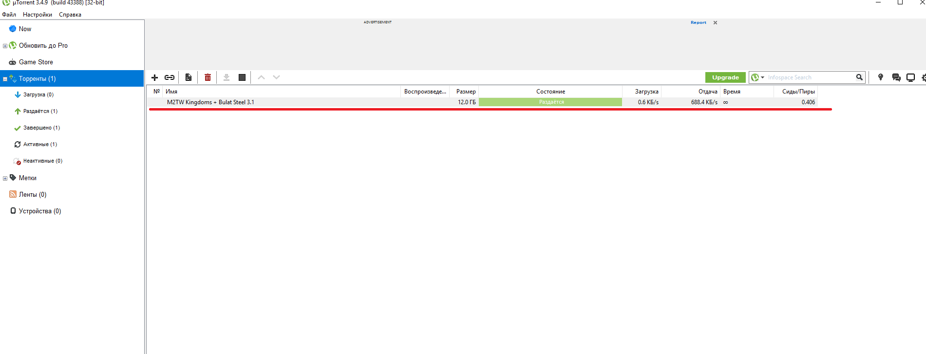Move torrent down in queue arrow

click(277, 77)
